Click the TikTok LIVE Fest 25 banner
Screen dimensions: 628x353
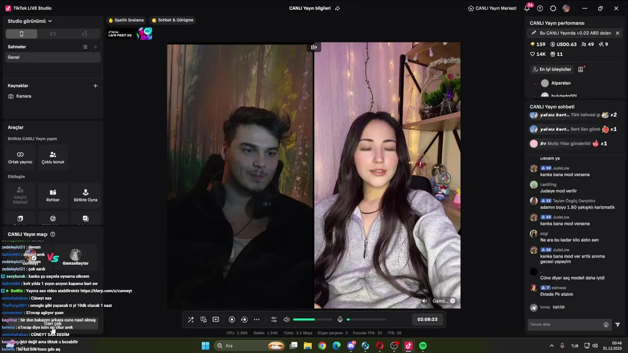[130, 34]
